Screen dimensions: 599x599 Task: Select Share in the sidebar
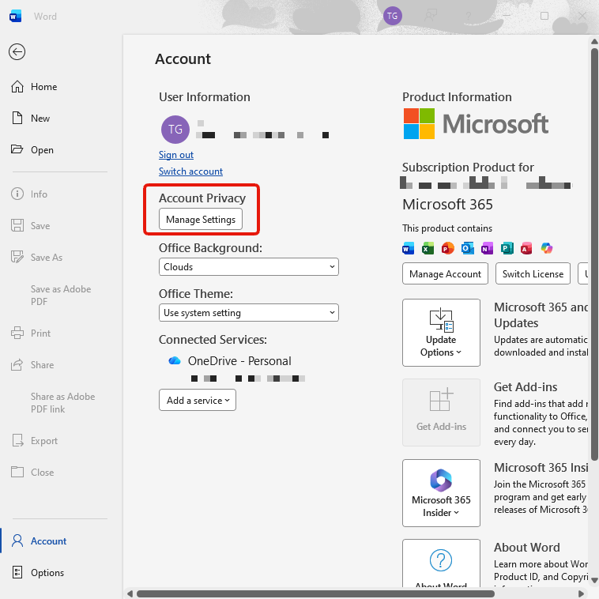(32, 365)
